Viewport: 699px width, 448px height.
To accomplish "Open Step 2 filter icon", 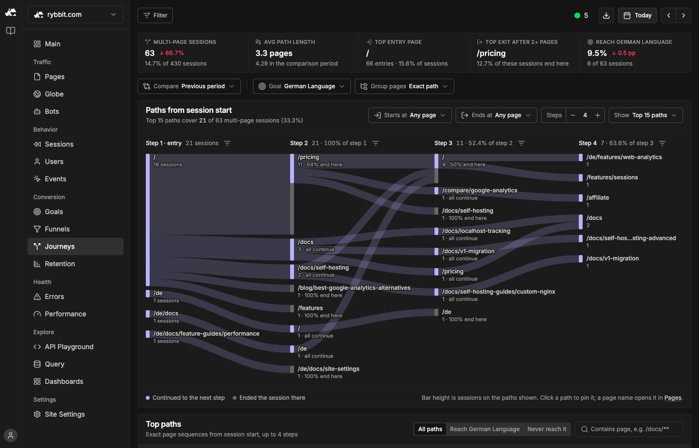I will pos(376,143).
